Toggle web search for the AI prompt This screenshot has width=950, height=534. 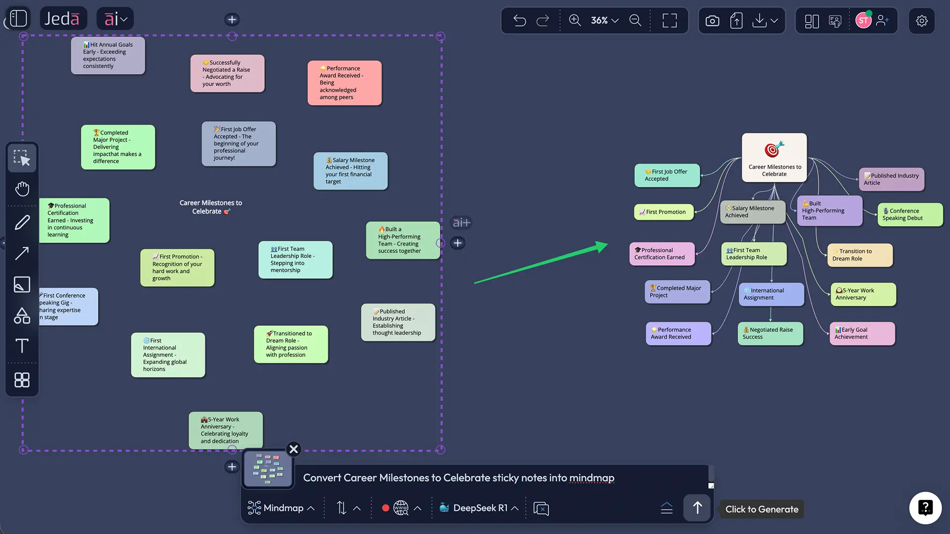pos(401,508)
